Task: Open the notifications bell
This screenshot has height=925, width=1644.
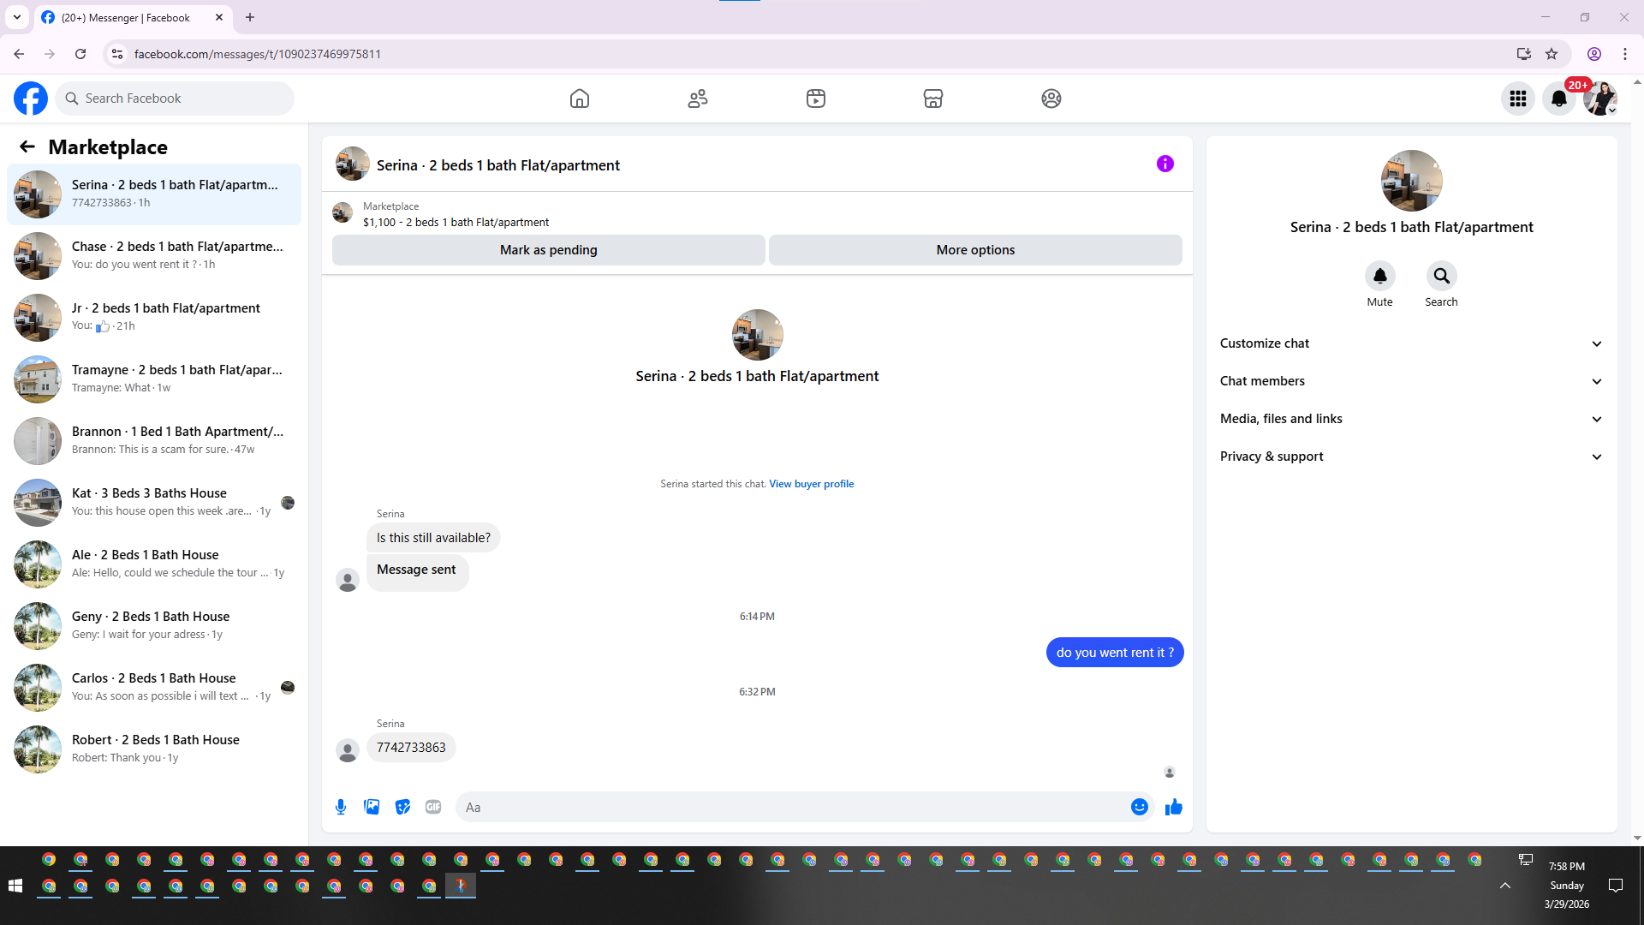Action: 1559,98
